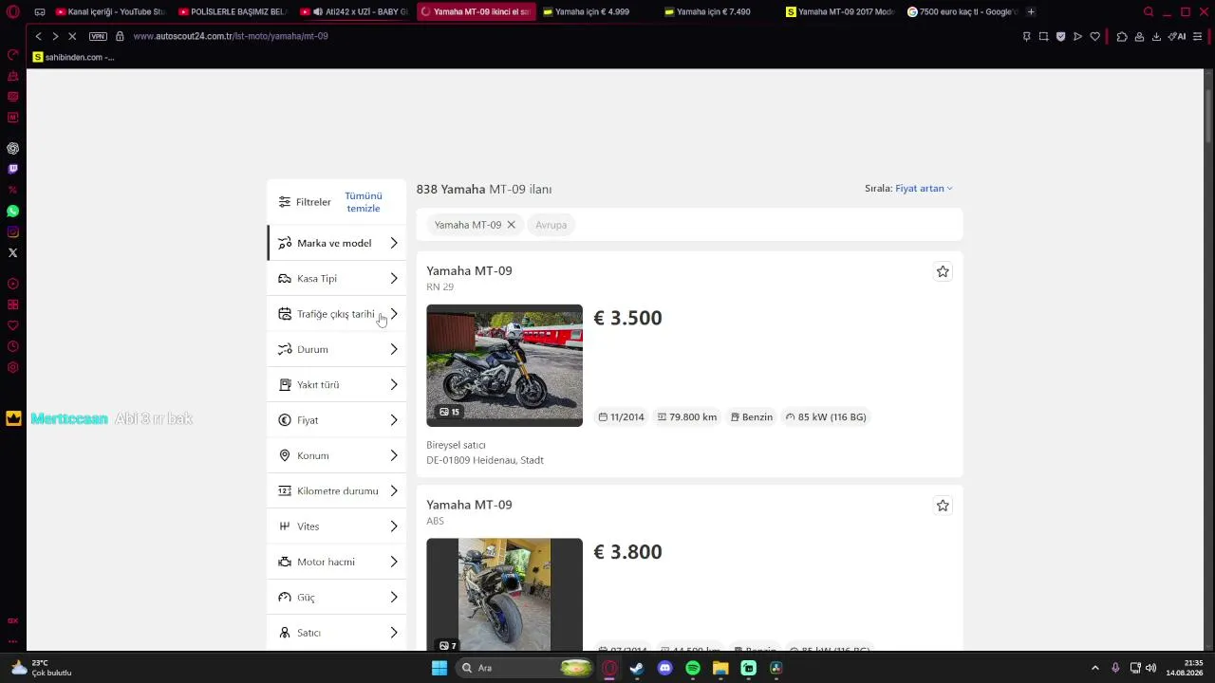Click the tab search magnifier in title bar
The height and width of the screenshot is (683, 1215).
coord(1149,12)
